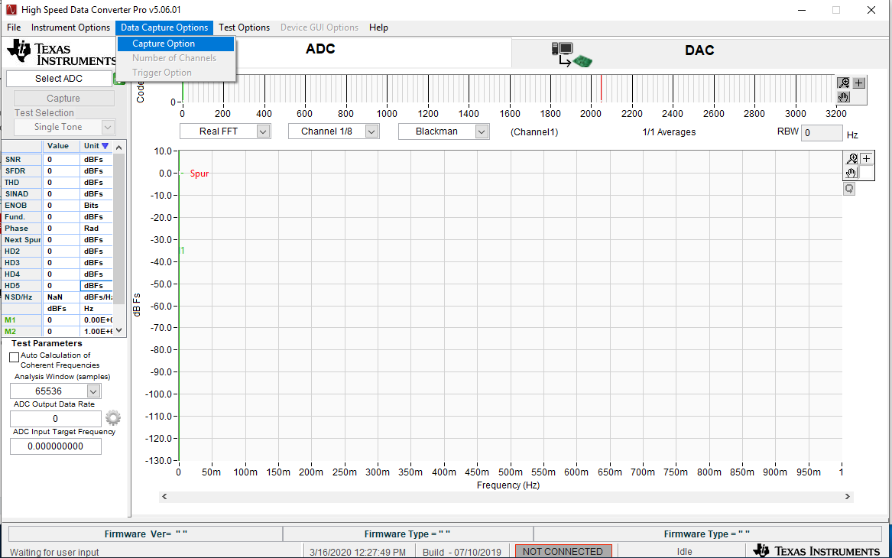Select crosshair cursor tool on FFT graph
This screenshot has width=892, height=558.
click(867, 159)
